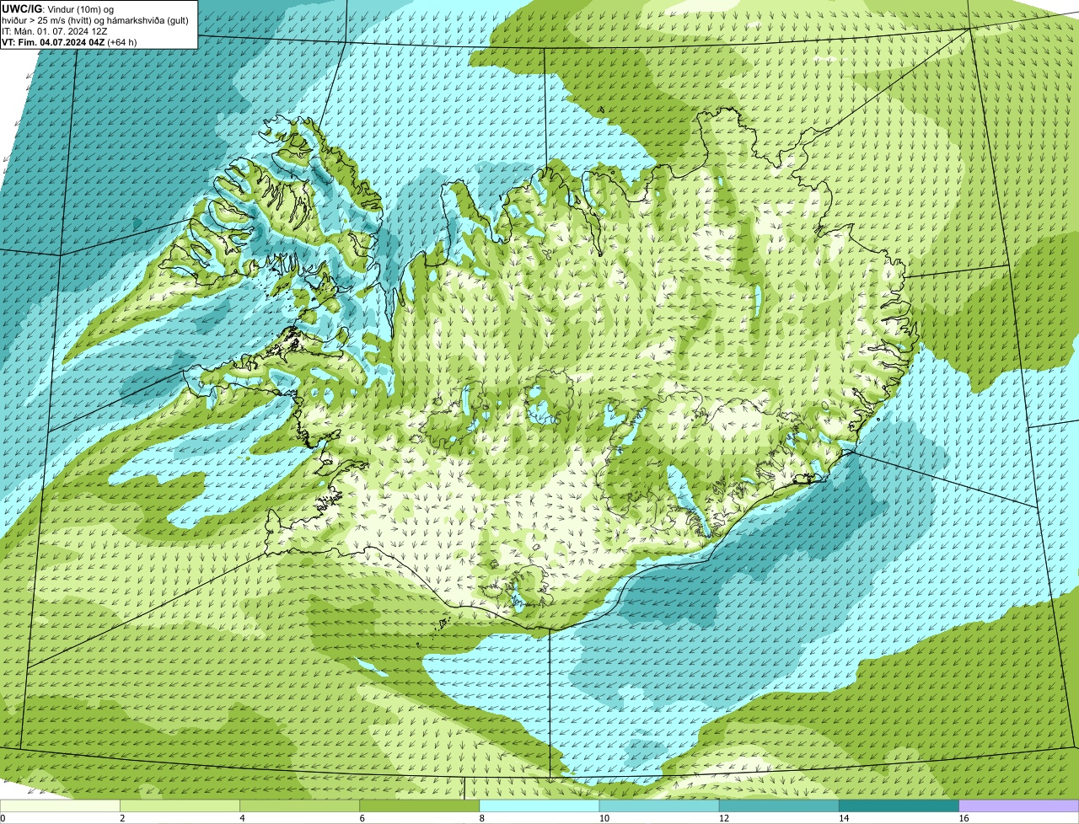
Task: Click the legend label "8"
Action: point(482,819)
